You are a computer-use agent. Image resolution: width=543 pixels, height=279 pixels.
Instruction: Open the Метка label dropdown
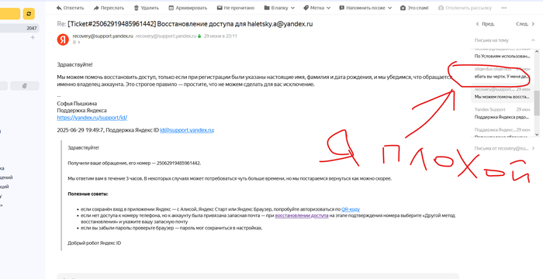click(316, 8)
